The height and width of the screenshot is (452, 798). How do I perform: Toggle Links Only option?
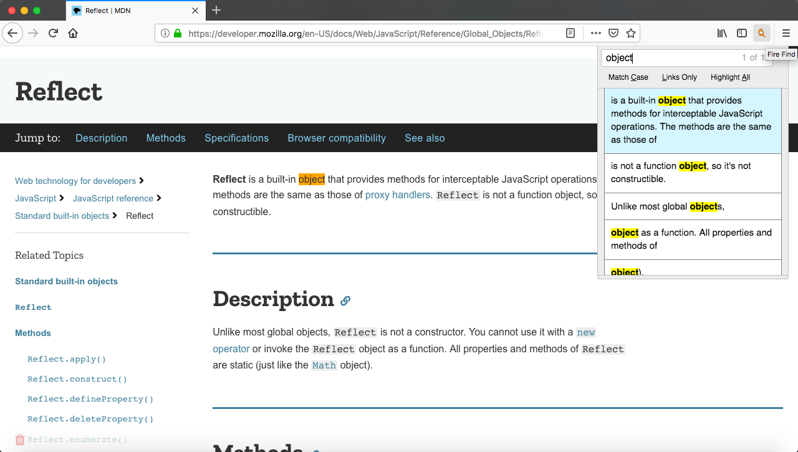pos(680,77)
